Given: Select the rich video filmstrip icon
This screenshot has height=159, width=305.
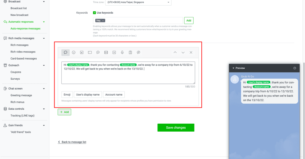Looking at the screenshot, I should (106, 52).
